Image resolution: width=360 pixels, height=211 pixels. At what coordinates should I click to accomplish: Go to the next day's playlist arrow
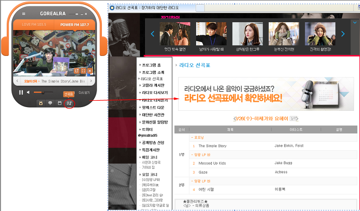297,119
